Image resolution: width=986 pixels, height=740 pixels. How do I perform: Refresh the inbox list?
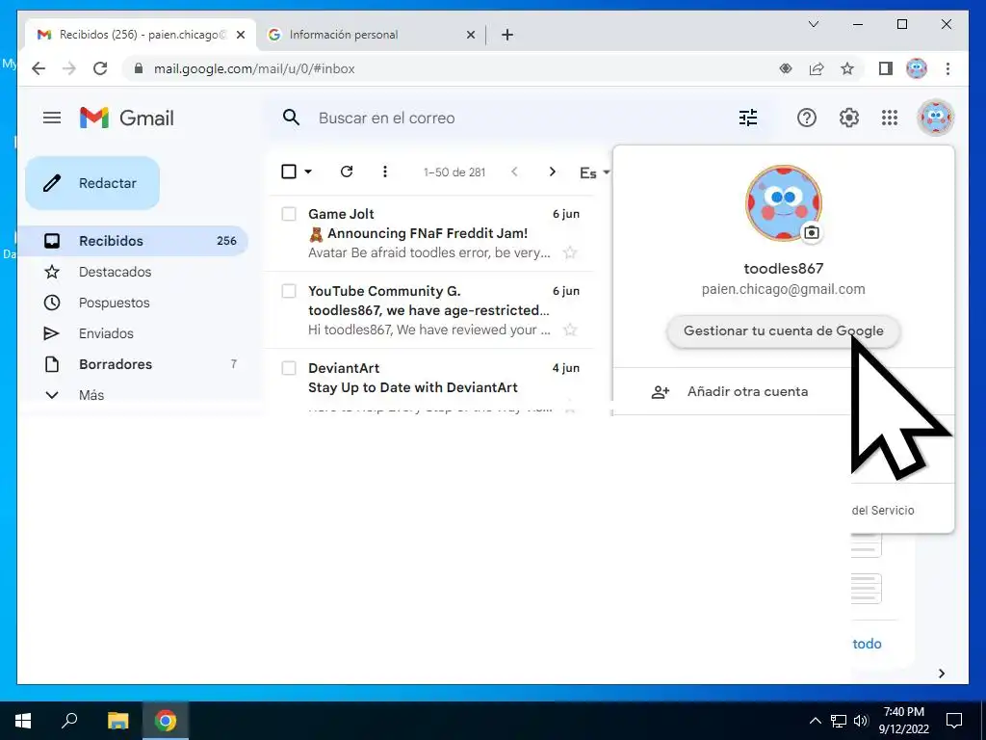[347, 172]
